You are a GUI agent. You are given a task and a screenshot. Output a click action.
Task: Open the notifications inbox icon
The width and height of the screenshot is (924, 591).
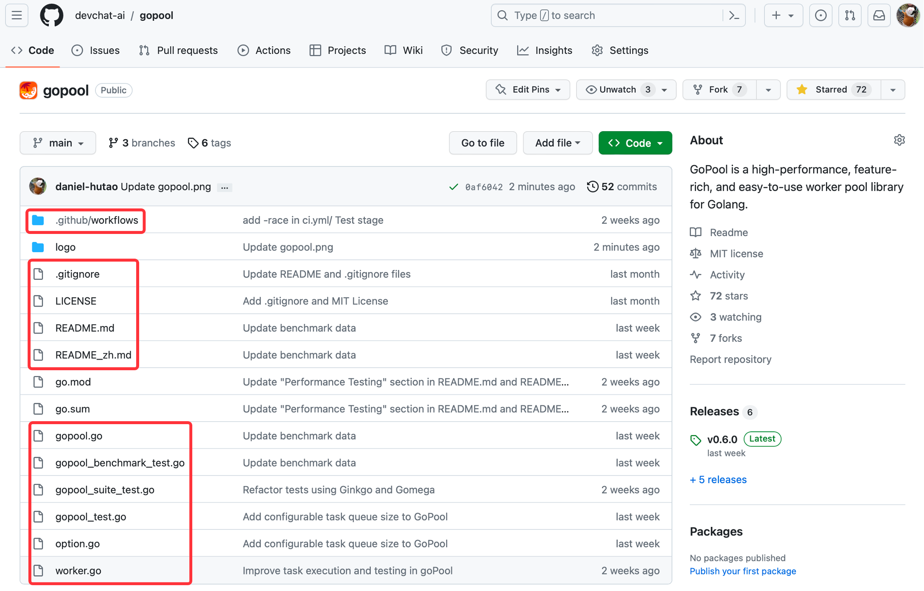(x=879, y=16)
